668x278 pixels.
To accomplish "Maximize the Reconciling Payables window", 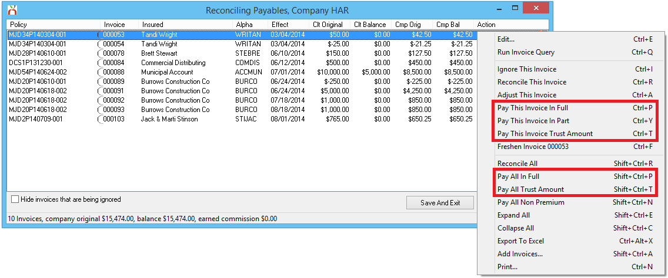I will [x=515, y=8].
